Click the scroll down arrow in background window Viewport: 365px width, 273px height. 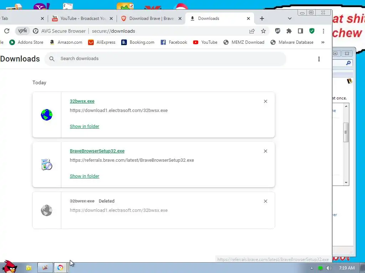pyautogui.click(x=346, y=183)
